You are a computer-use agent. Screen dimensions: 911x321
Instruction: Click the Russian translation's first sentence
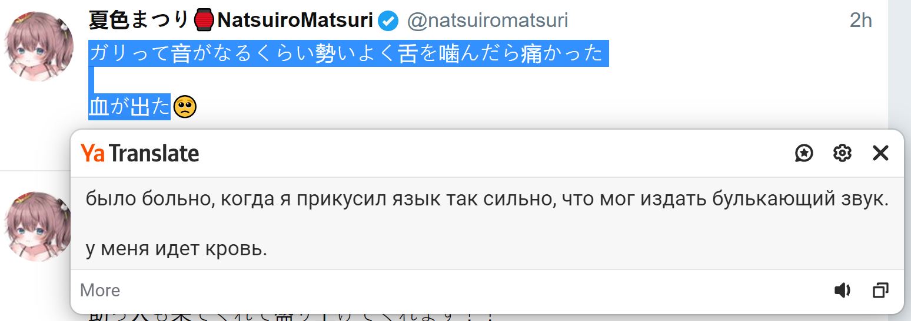point(487,200)
